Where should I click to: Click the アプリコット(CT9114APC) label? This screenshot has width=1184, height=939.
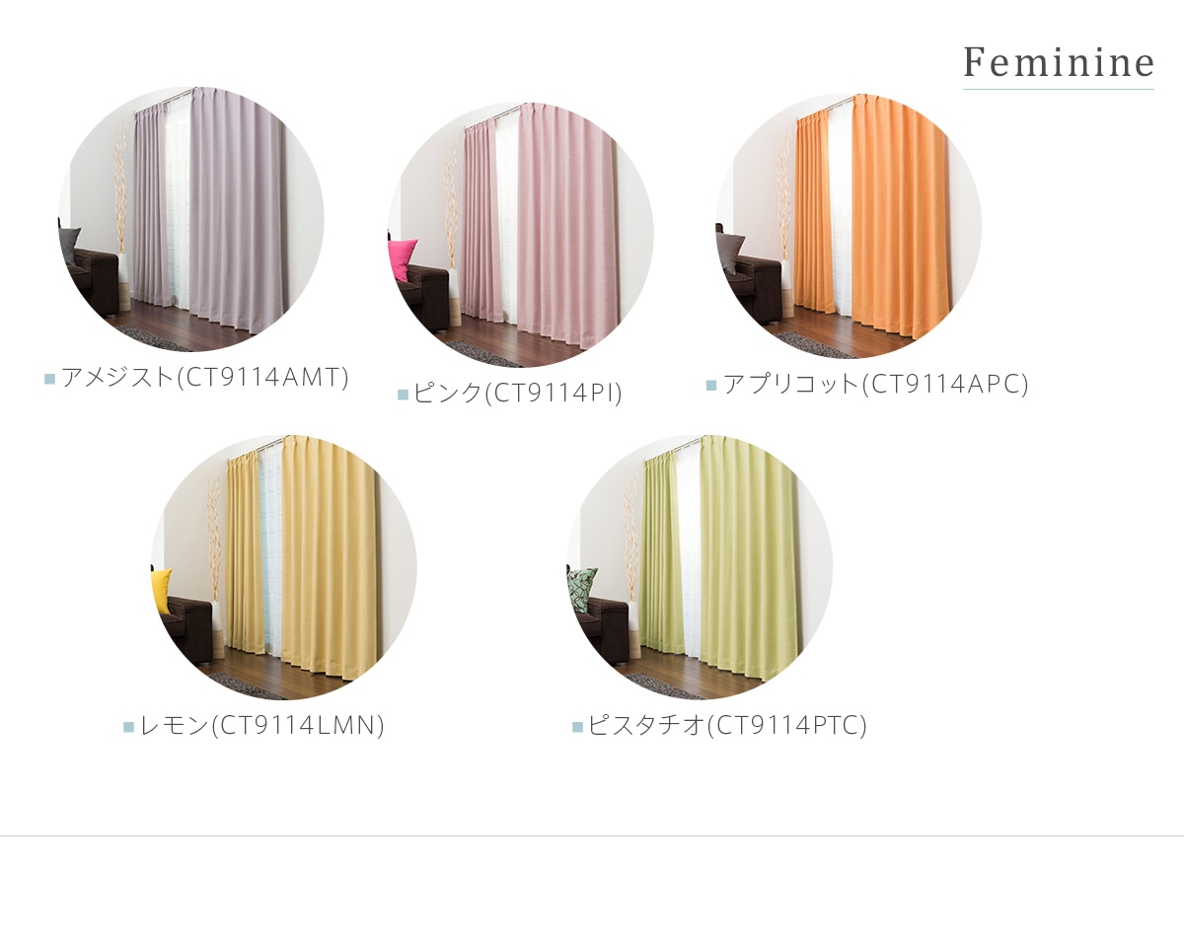[x=875, y=385]
